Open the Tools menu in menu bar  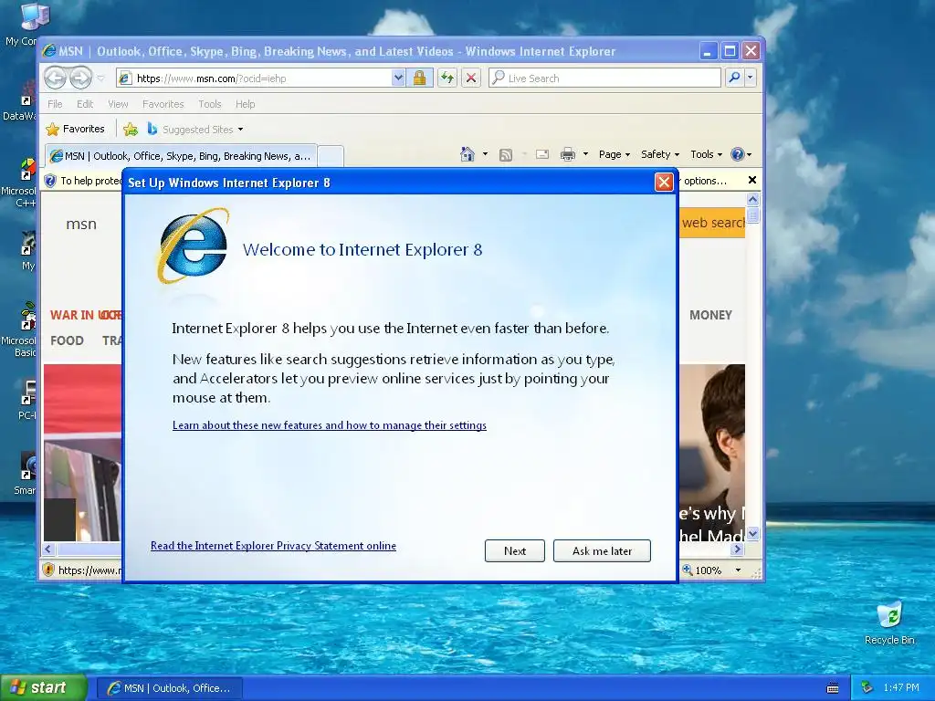pyautogui.click(x=209, y=104)
